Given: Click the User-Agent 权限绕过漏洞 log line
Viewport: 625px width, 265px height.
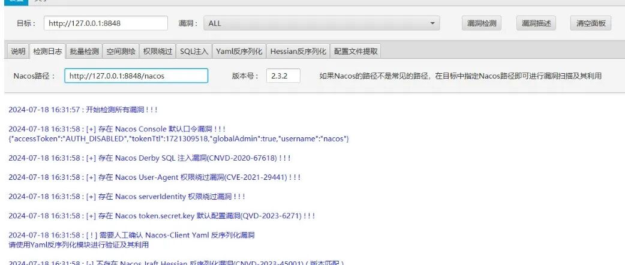Looking at the screenshot, I should pyautogui.click(x=154, y=177).
